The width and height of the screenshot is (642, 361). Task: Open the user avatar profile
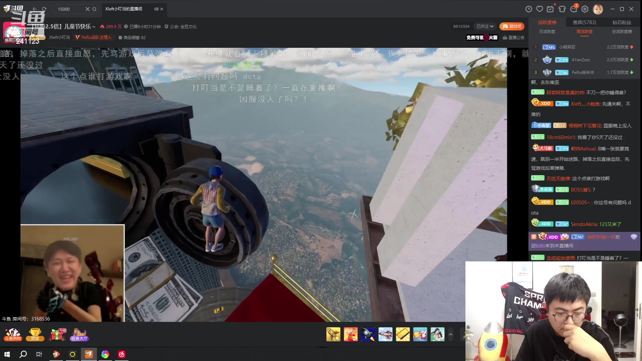598,9
